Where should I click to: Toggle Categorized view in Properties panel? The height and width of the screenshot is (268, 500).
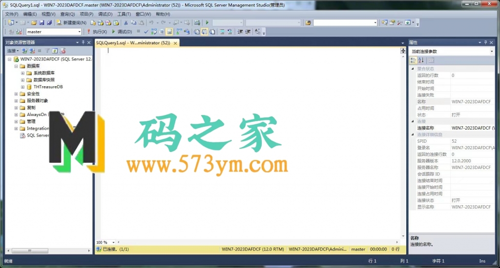tap(413, 60)
